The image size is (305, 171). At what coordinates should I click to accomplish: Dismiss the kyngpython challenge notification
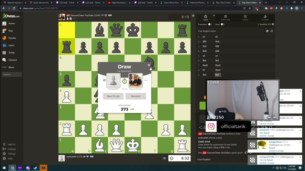pos(300,142)
